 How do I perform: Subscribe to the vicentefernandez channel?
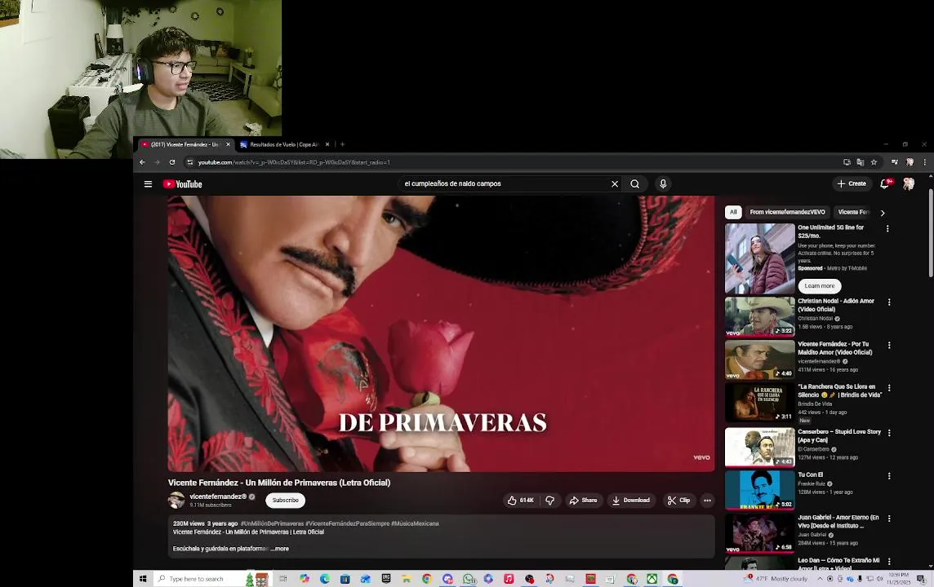click(285, 500)
